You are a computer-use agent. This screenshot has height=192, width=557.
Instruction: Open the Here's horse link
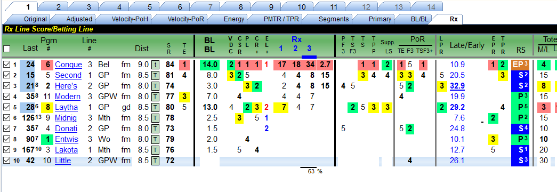[66, 86]
